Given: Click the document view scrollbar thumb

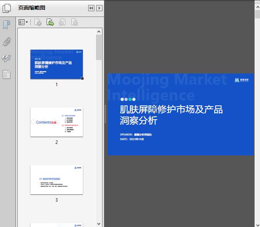Looking at the screenshot, I should 258,14.
